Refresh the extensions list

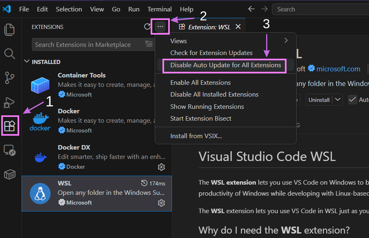[x=147, y=26]
